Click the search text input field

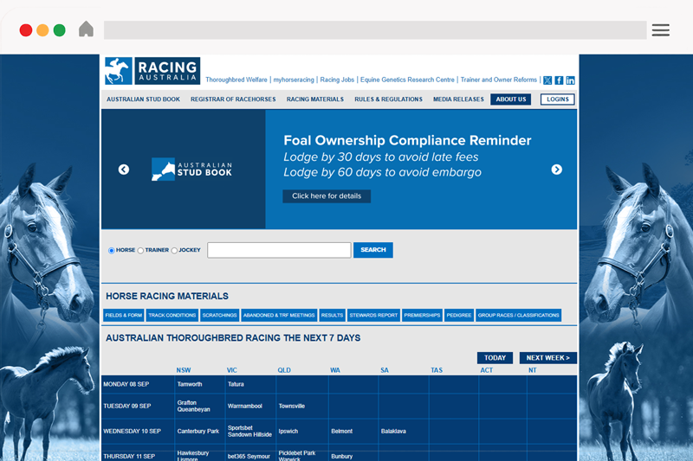click(x=279, y=250)
